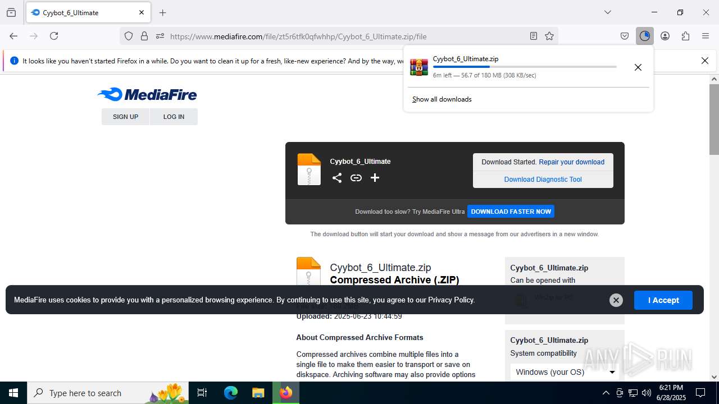Expand the list all tabs chevron
Image resolution: width=719 pixels, height=404 pixels.
(608, 12)
